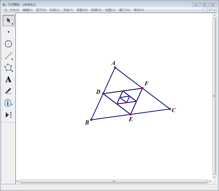Click the label text E

pyautogui.click(x=131, y=119)
